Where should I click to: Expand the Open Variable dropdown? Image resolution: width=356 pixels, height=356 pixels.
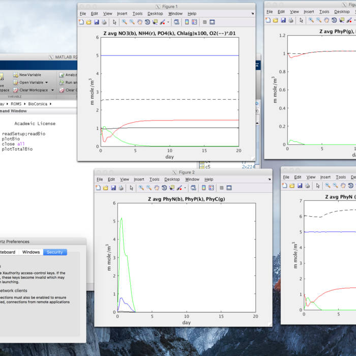click(46, 82)
